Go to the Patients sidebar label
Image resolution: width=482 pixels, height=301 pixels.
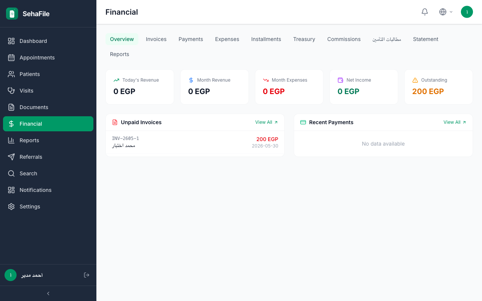point(30,74)
